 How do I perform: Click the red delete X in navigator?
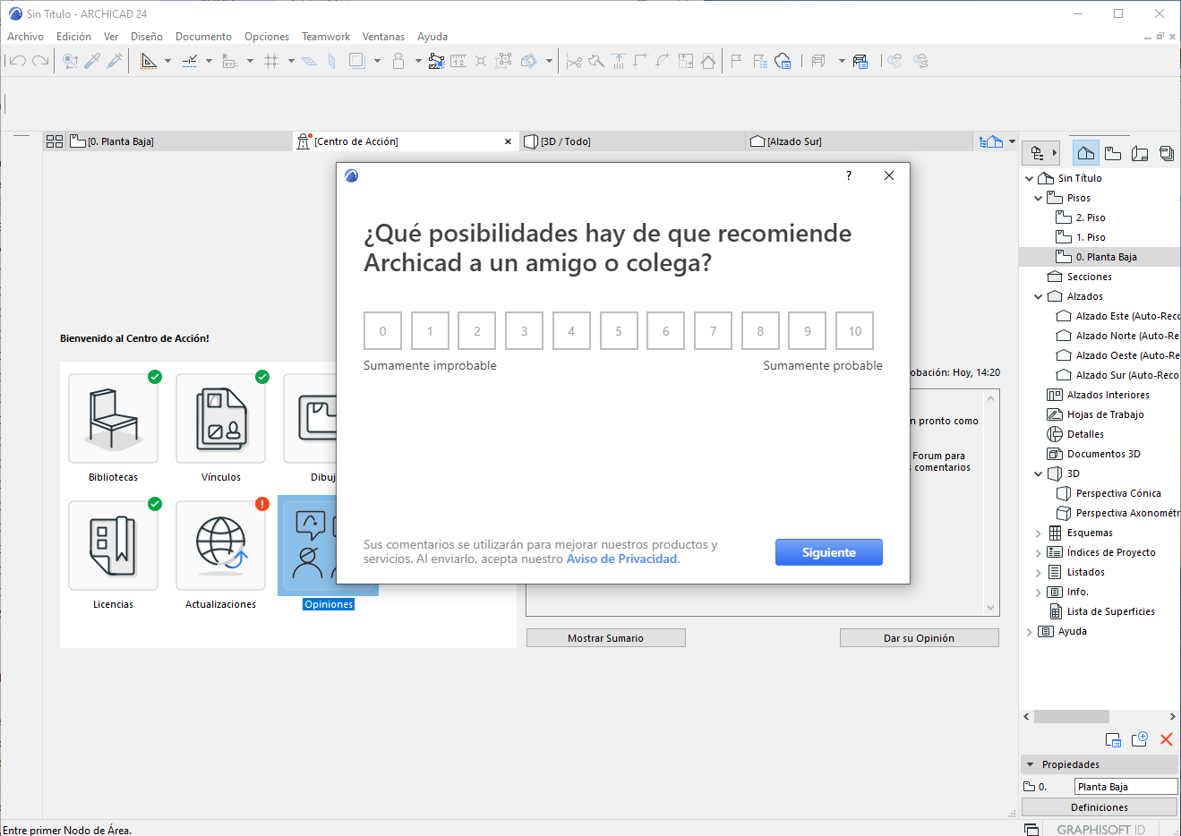pyautogui.click(x=1166, y=739)
